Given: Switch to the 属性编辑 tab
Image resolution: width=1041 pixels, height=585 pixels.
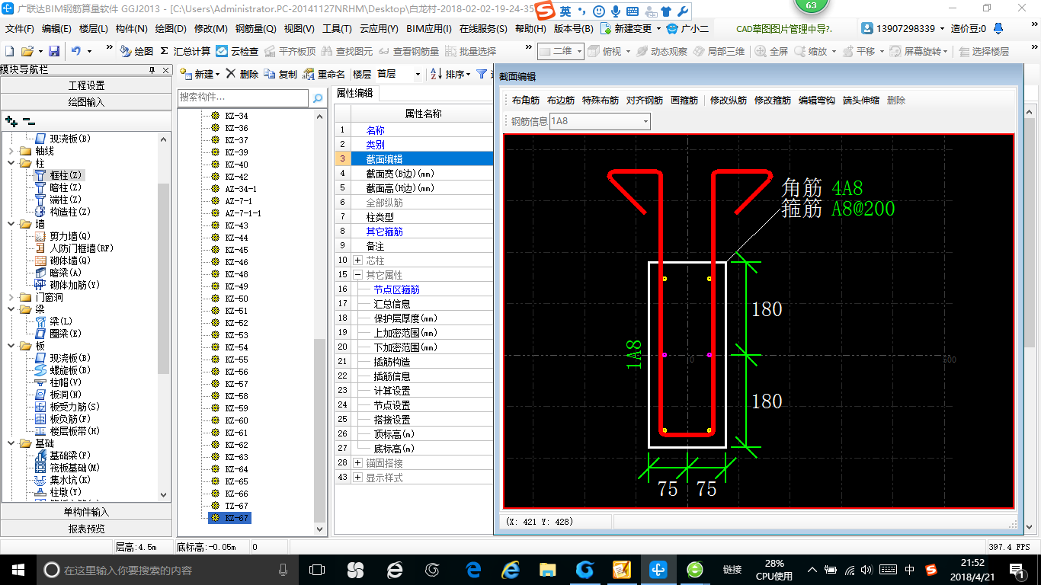Looking at the screenshot, I should pos(355,93).
